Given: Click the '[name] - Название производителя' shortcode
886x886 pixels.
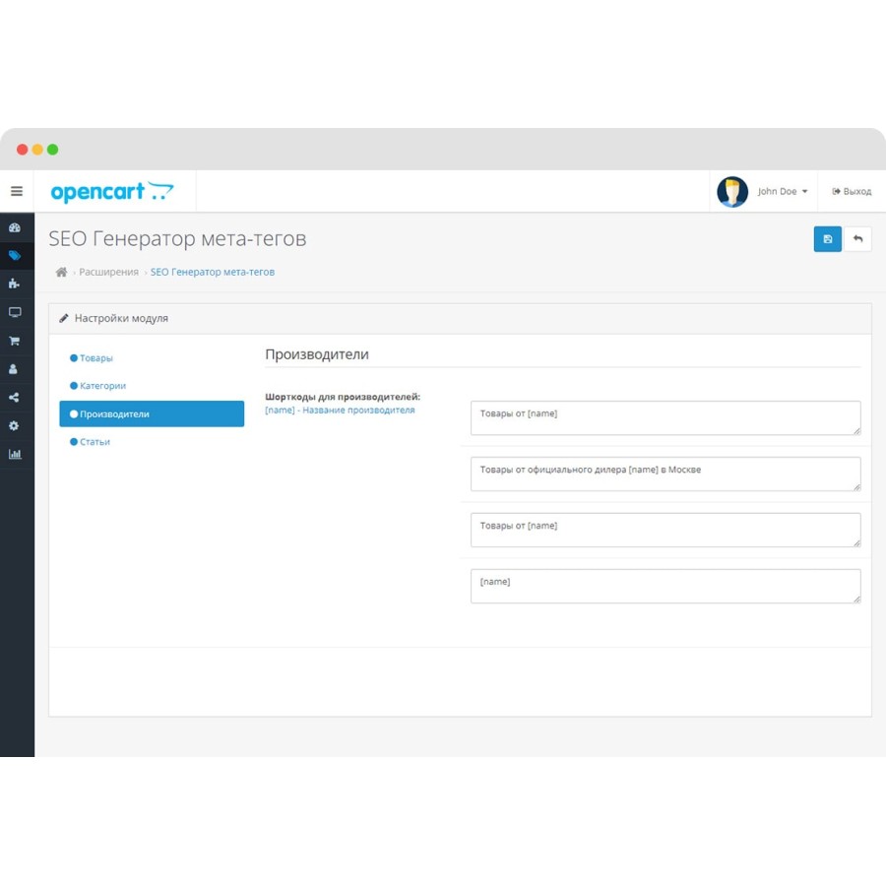Looking at the screenshot, I should (x=340, y=411).
